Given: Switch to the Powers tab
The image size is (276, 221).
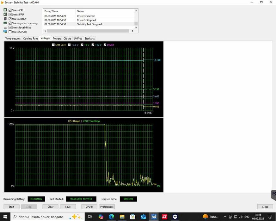Looking at the screenshot, I should pyautogui.click(x=57, y=38).
